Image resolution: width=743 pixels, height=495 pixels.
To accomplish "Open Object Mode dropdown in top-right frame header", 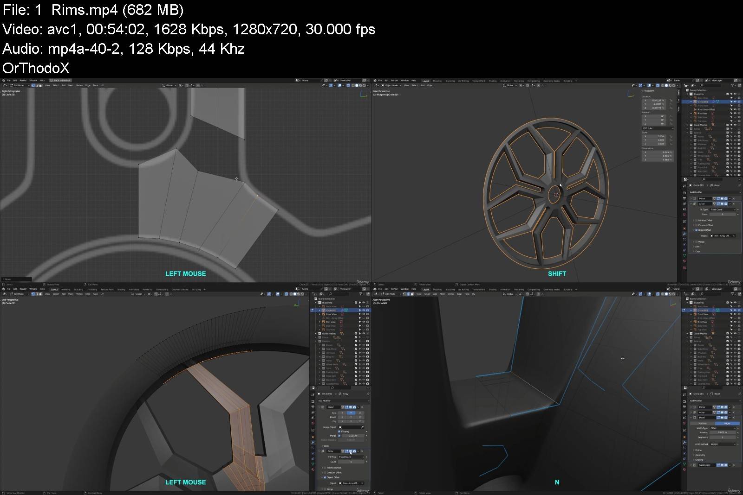I will click(x=391, y=85).
